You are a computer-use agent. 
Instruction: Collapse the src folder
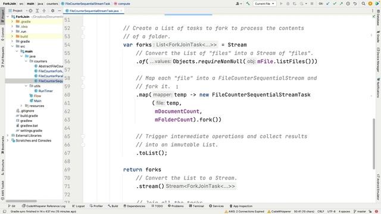coord(12,46)
